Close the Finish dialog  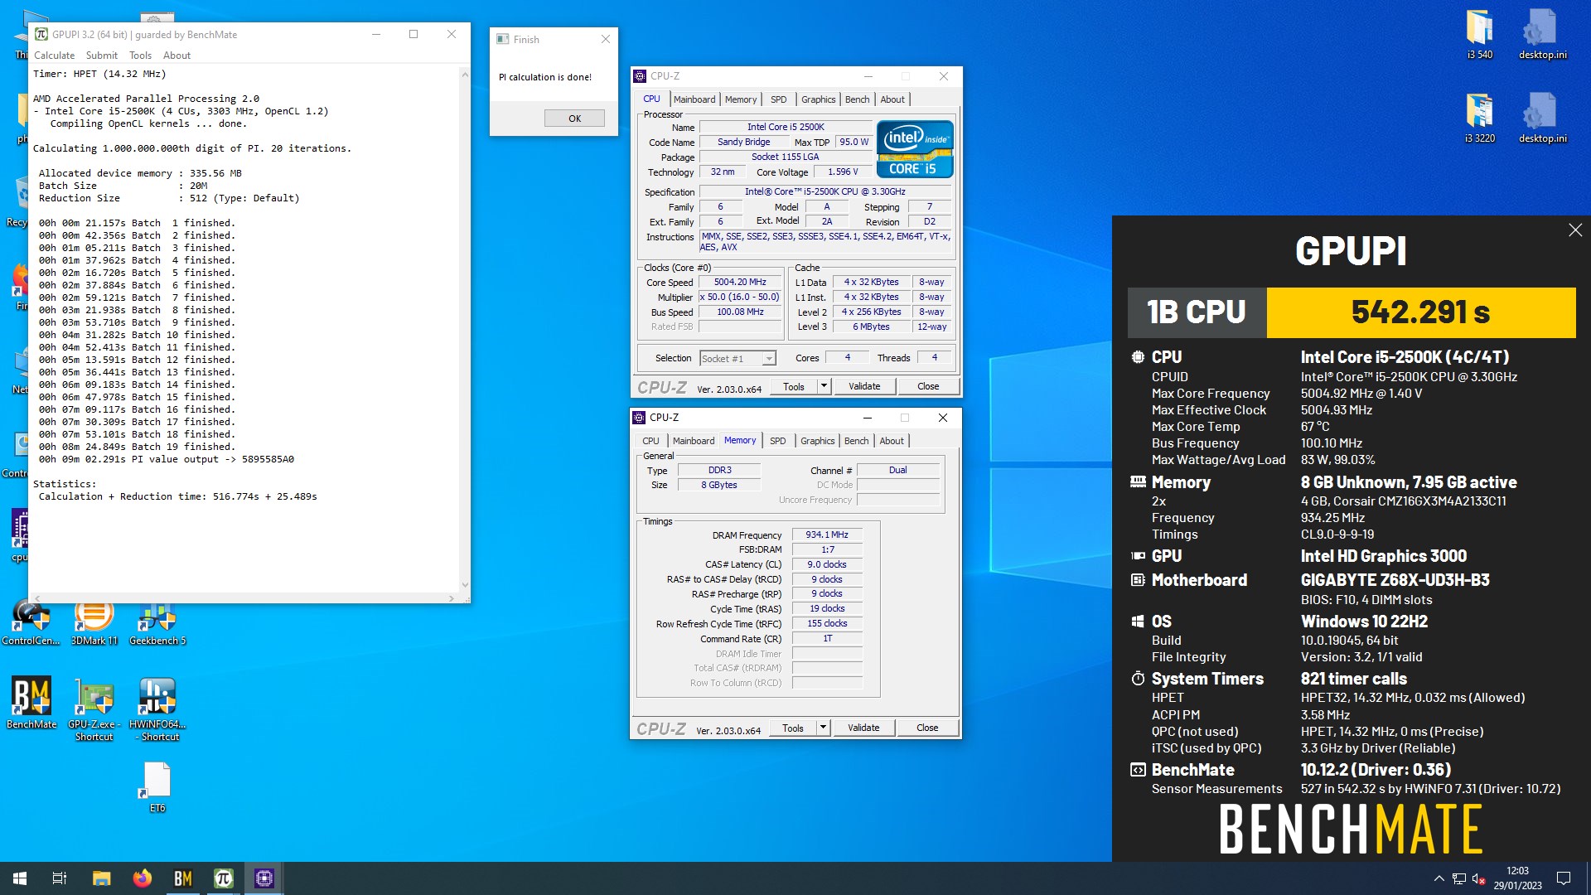pyautogui.click(x=606, y=39)
